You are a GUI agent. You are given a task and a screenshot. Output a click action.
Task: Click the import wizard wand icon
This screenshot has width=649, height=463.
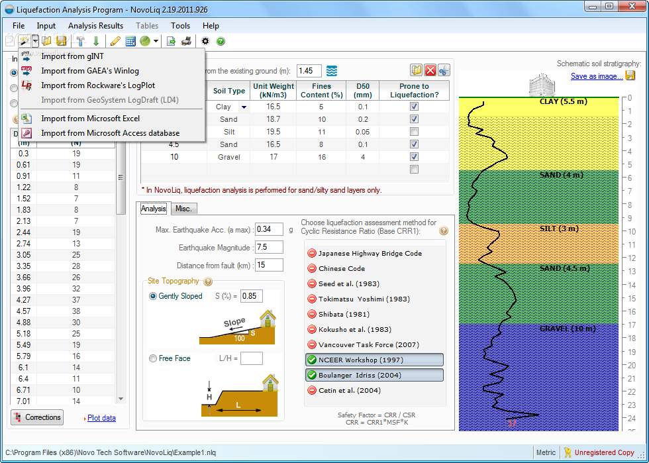(25, 40)
